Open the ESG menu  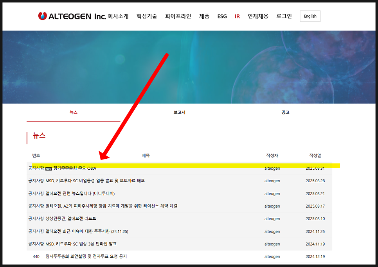pyautogui.click(x=222, y=16)
